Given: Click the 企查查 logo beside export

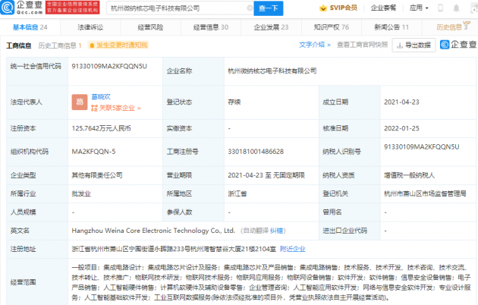Looking at the screenshot, I should [458, 45].
